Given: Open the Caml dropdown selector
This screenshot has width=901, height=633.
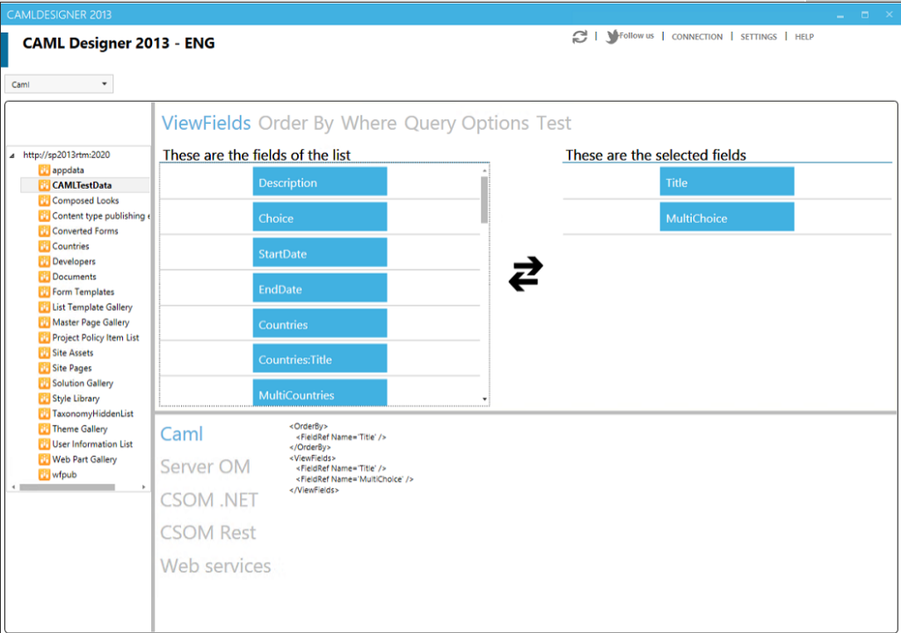Looking at the screenshot, I should [x=59, y=84].
